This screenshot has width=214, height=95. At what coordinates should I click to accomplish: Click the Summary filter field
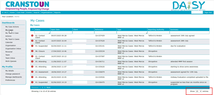(x=189, y=33)
